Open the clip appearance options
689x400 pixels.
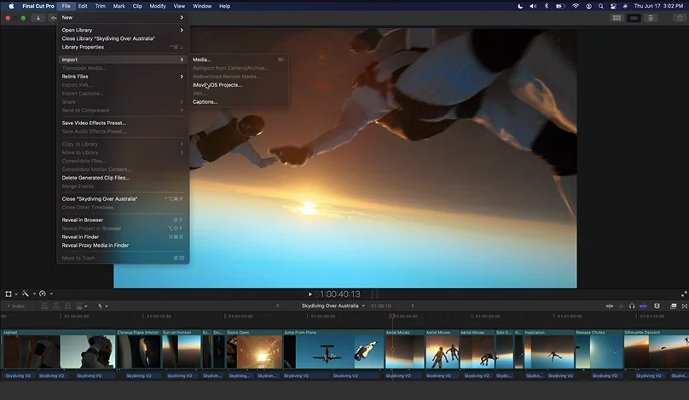tap(657, 306)
